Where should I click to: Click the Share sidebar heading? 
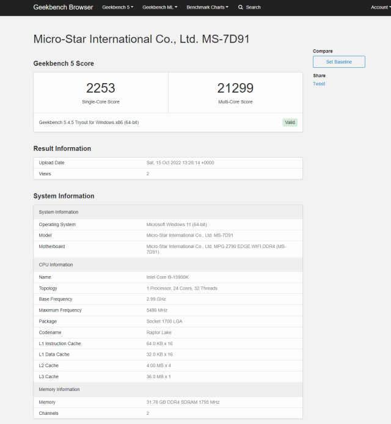coord(319,76)
